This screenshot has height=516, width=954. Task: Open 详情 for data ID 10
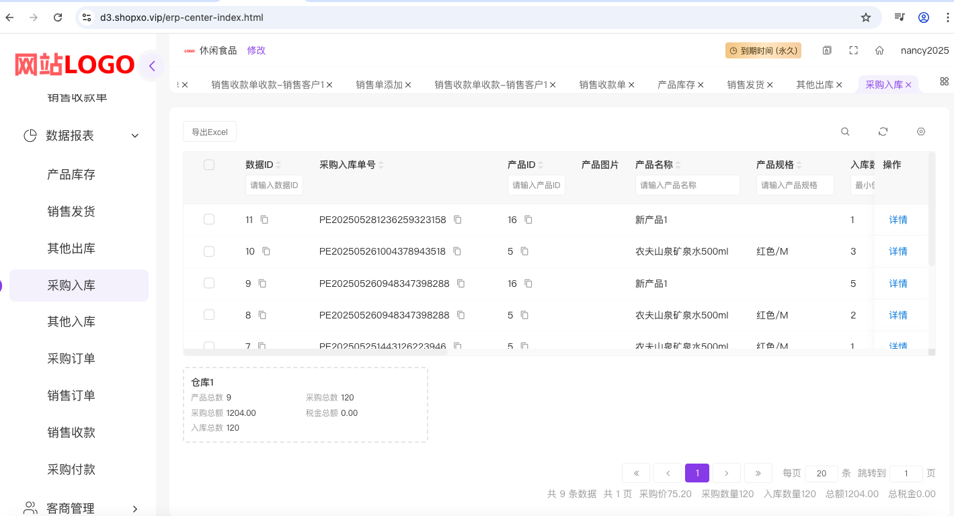click(x=898, y=251)
